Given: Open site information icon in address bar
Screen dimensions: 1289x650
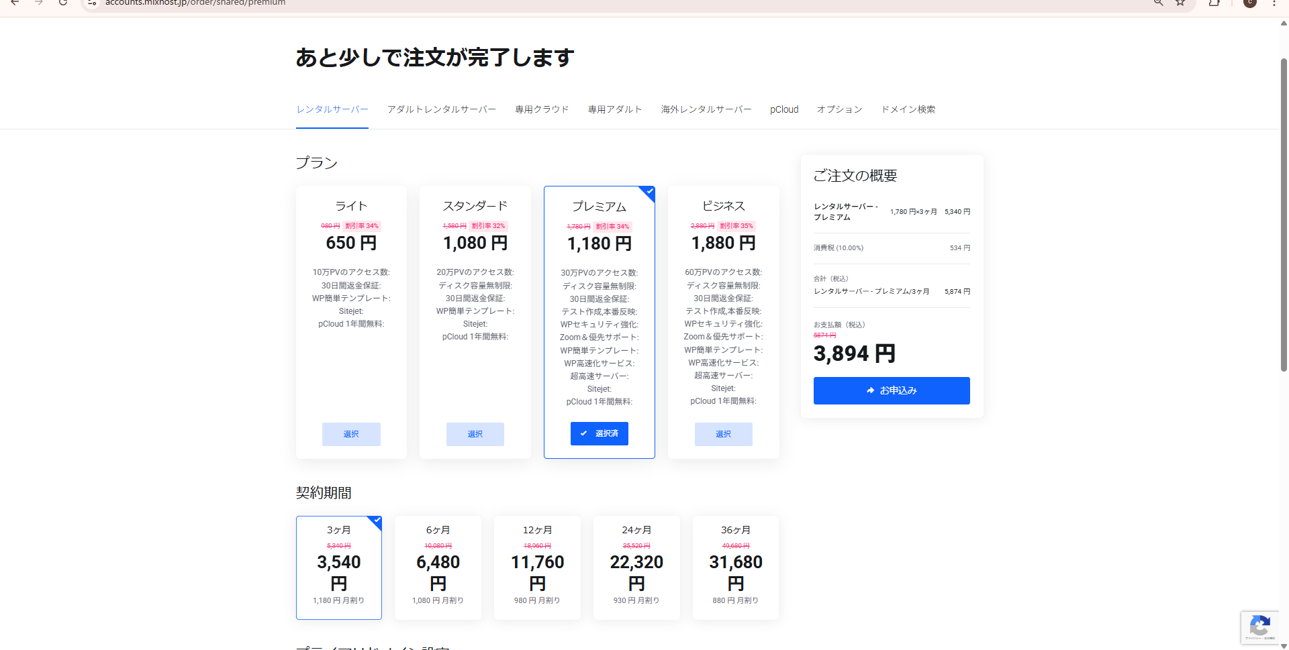Looking at the screenshot, I should tap(92, 3).
